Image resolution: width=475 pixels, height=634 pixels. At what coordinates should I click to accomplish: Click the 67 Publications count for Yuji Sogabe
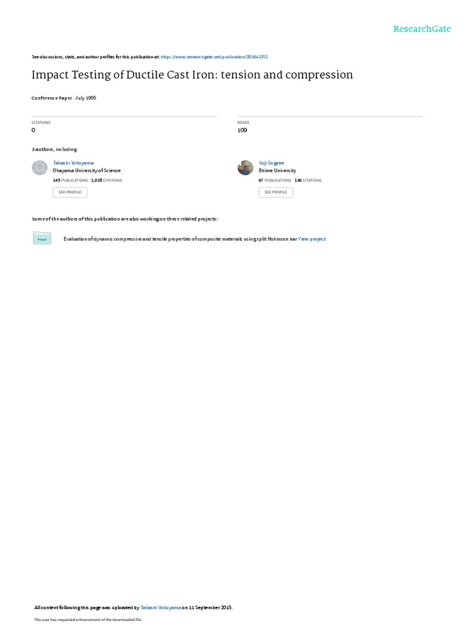pyautogui.click(x=275, y=180)
